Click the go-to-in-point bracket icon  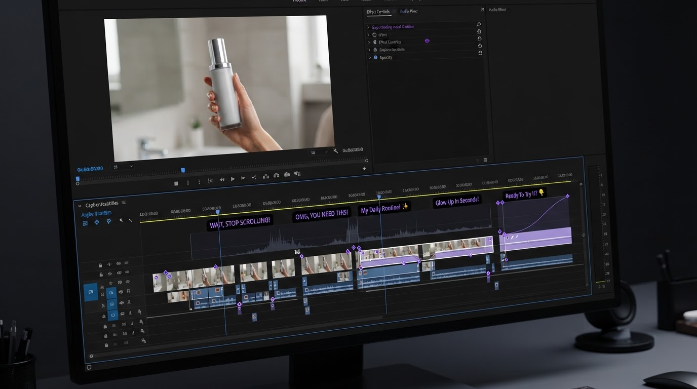pos(210,181)
